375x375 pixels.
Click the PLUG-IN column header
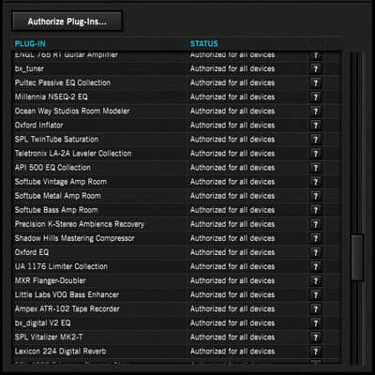tap(30, 43)
